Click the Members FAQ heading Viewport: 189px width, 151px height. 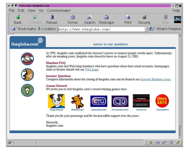(x=56, y=63)
